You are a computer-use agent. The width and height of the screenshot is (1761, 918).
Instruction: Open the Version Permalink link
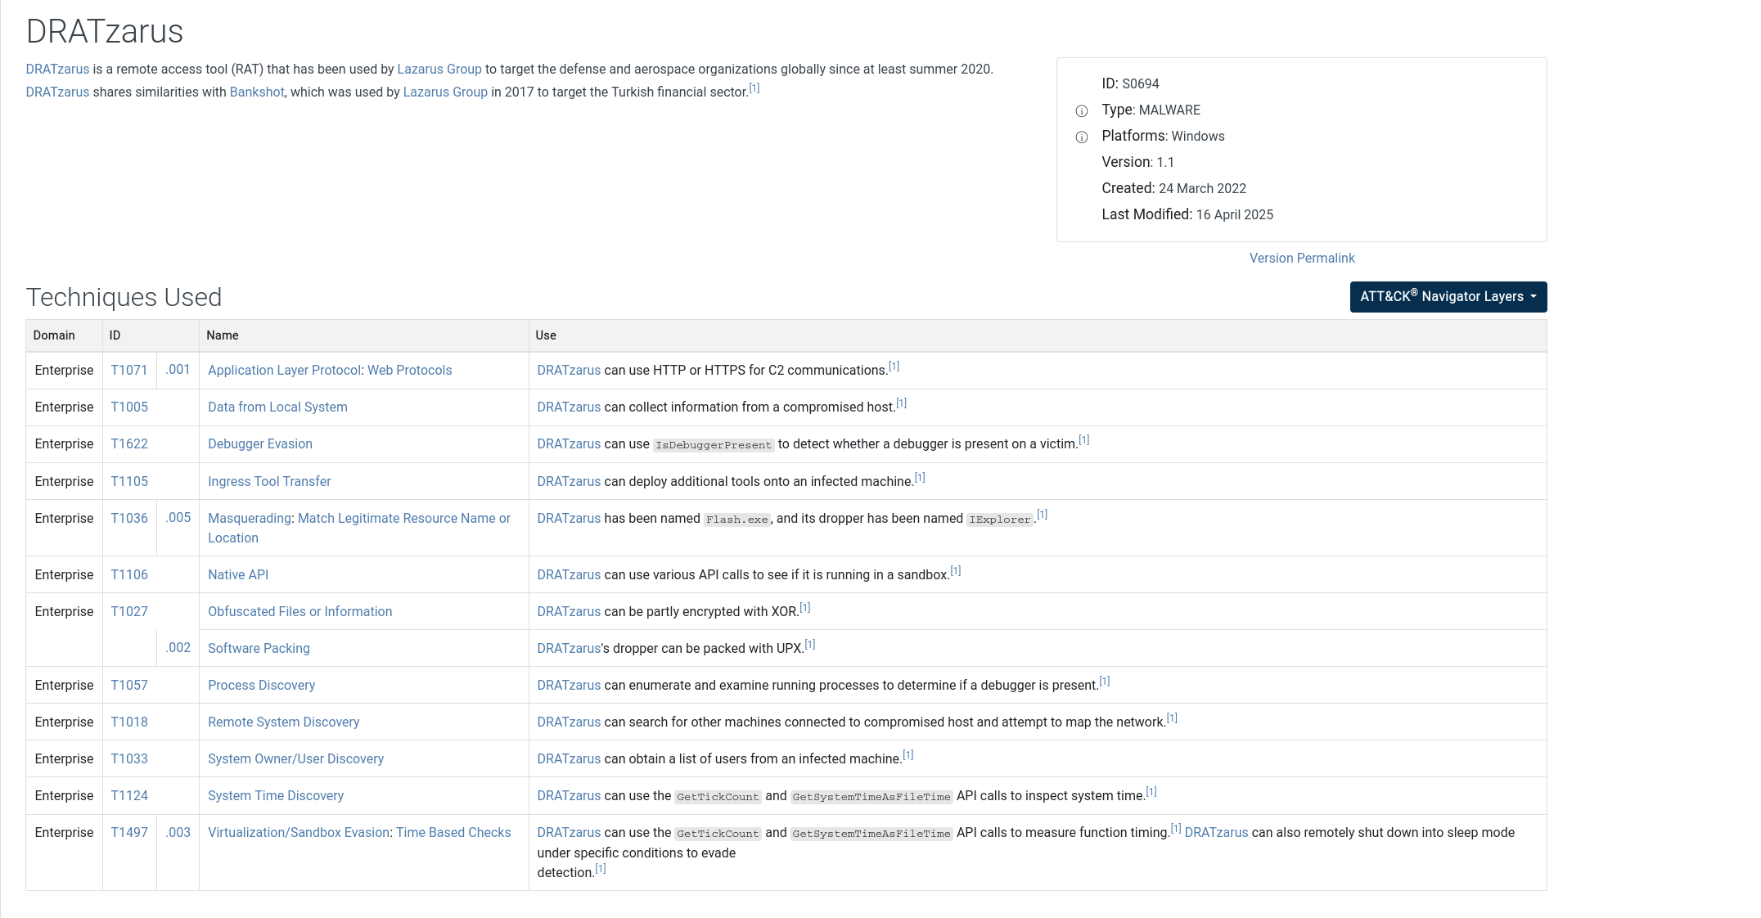[x=1301, y=258]
